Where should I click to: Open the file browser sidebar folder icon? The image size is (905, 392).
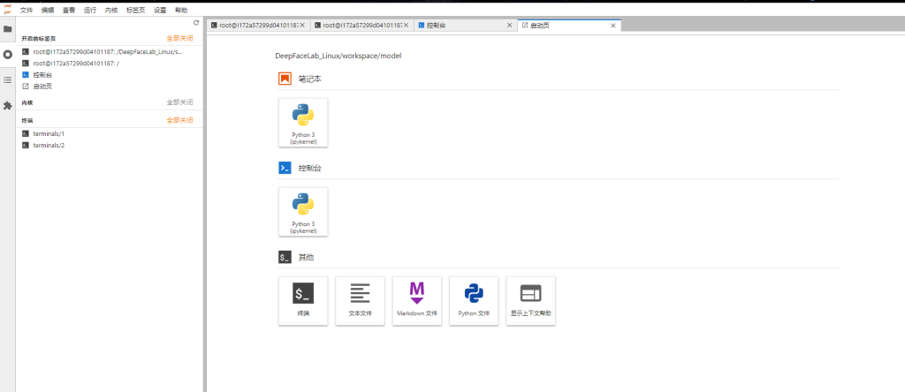(7, 29)
